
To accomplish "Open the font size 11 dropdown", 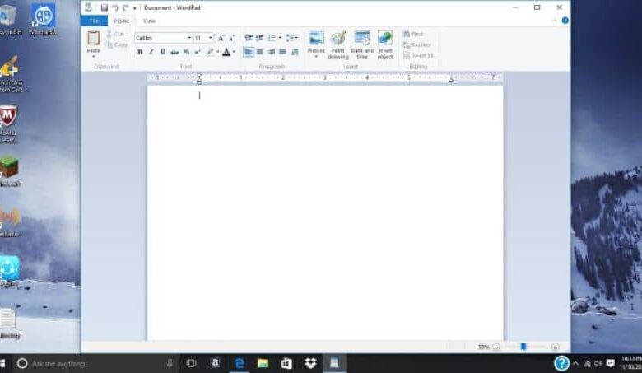I will click(211, 38).
